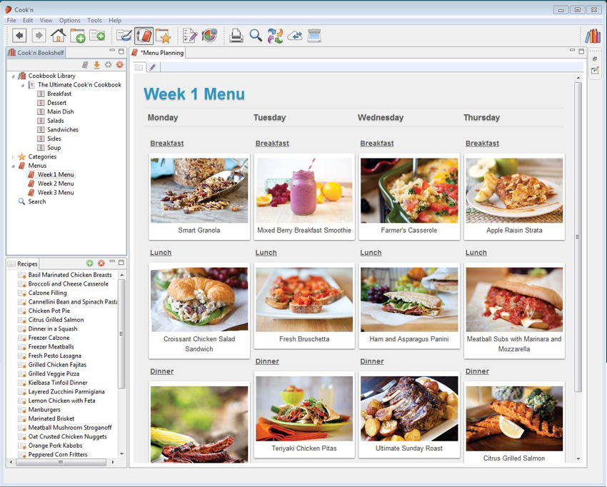This screenshot has height=487, width=607.
Task: Click the cloud sync toolbar icon
Action: click(x=295, y=36)
